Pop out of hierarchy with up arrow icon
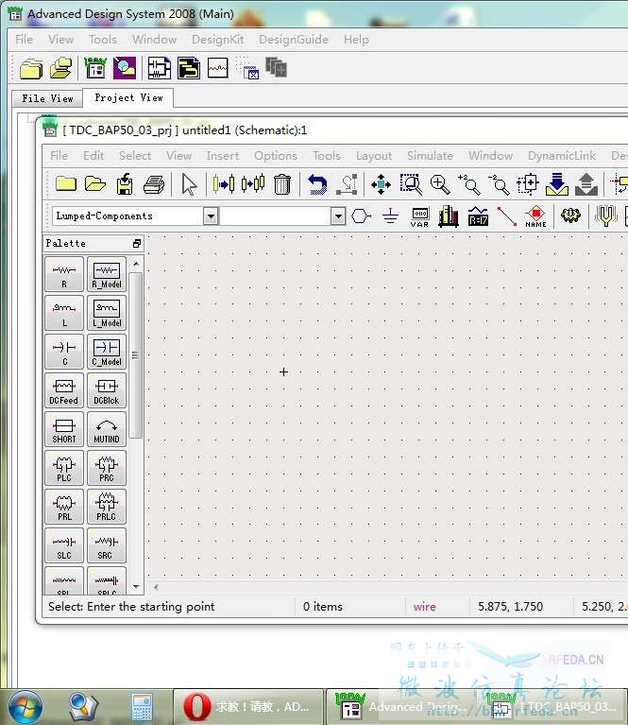 [x=586, y=184]
